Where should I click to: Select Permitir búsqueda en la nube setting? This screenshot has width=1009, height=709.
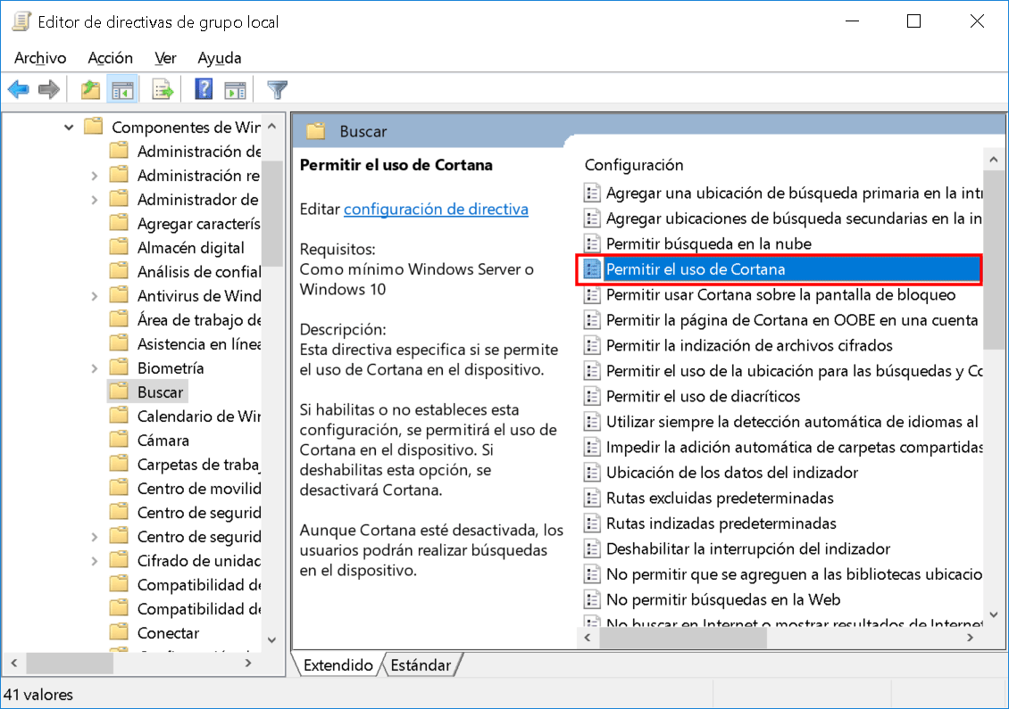708,243
